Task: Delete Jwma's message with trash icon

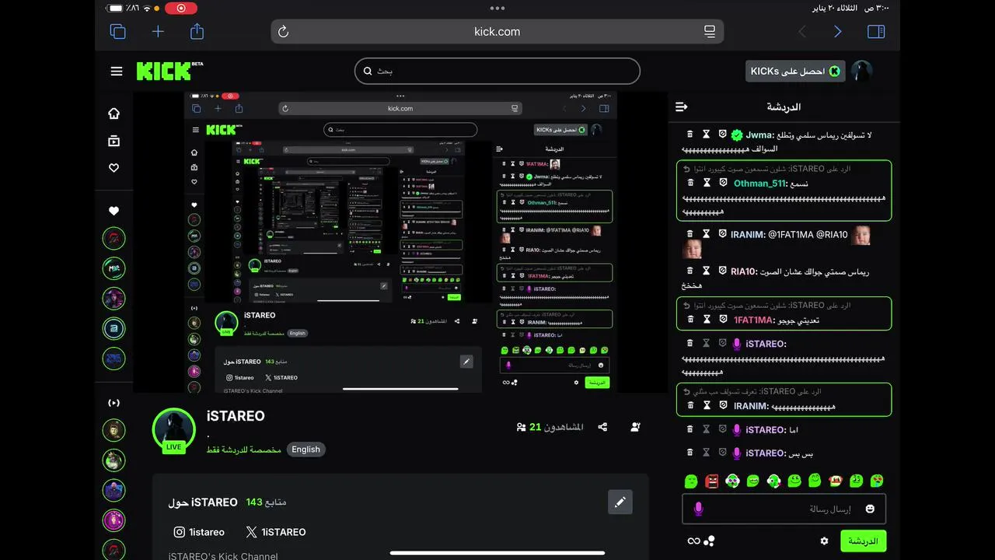Action: (x=690, y=135)
